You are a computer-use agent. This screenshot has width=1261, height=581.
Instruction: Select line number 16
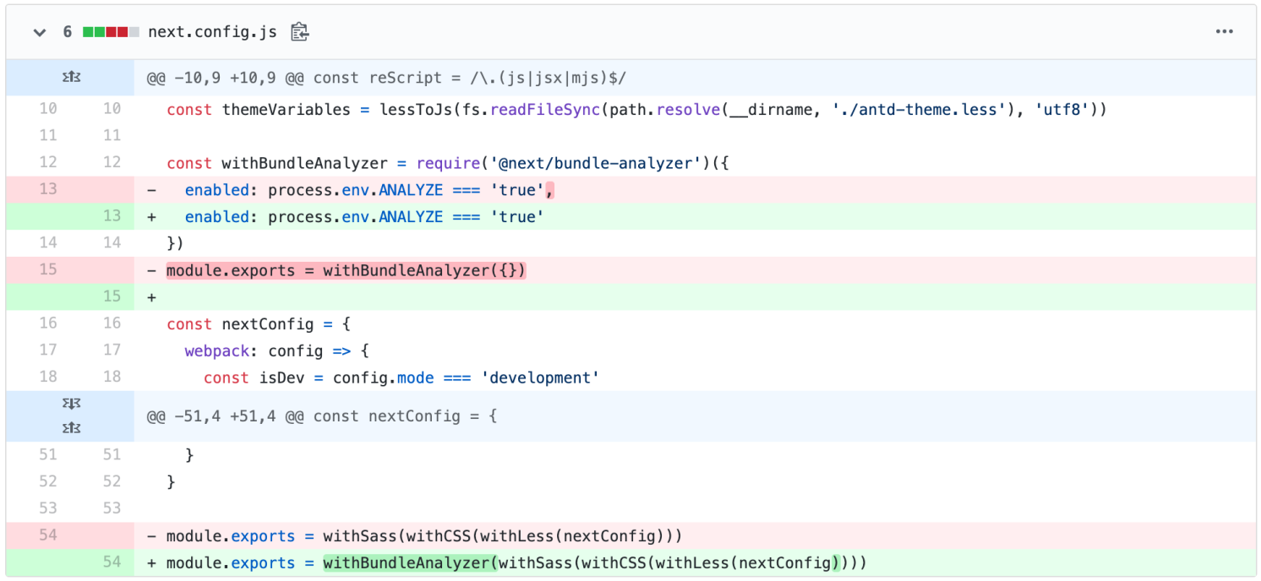pyautogui.click(x=47, y=323)
